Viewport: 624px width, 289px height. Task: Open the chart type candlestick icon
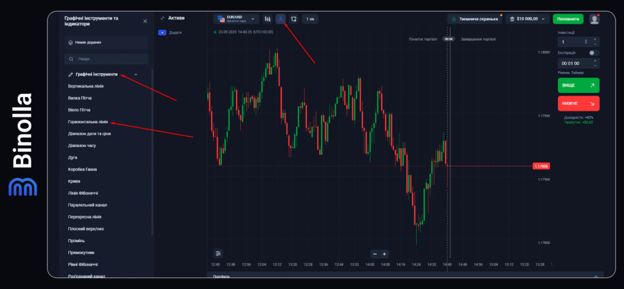point(267,19)
